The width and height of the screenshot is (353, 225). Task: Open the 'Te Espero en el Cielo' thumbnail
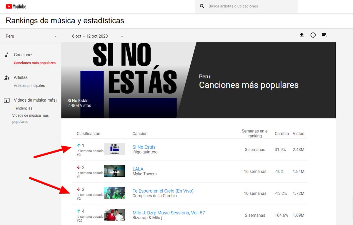click(114, 193)
